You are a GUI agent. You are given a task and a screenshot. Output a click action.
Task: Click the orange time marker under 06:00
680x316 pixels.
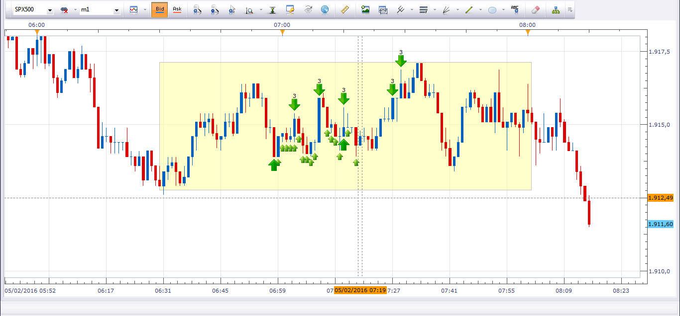37,32
